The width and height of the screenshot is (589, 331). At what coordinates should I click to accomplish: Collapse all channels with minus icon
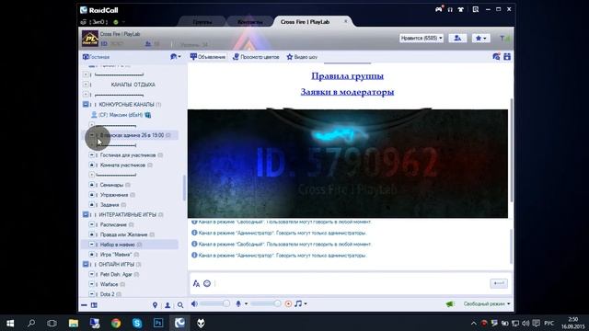[x=84, y=305]
